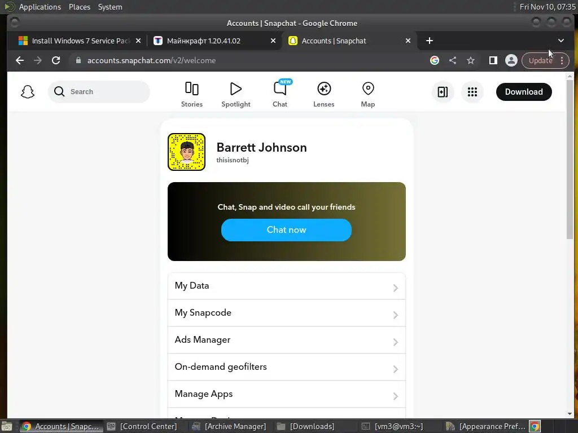The width and height of the screenshot is (578, 433).
Task: Click the Barrett Johnson name heading
Action: click(x=261, y=147)
